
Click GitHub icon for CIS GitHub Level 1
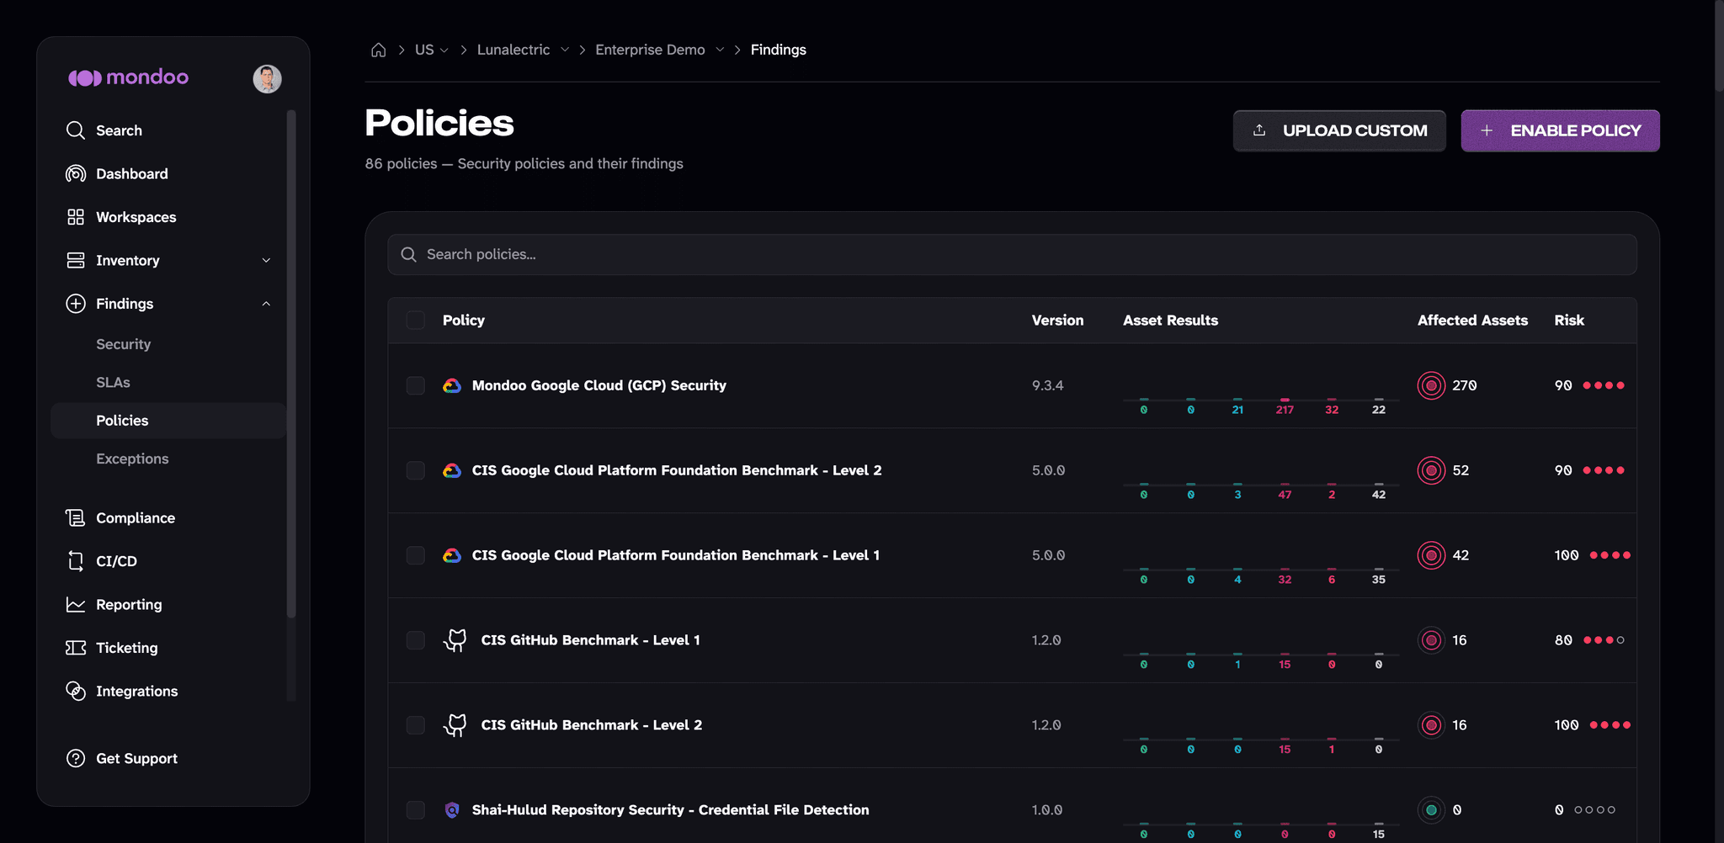[455, 640]
